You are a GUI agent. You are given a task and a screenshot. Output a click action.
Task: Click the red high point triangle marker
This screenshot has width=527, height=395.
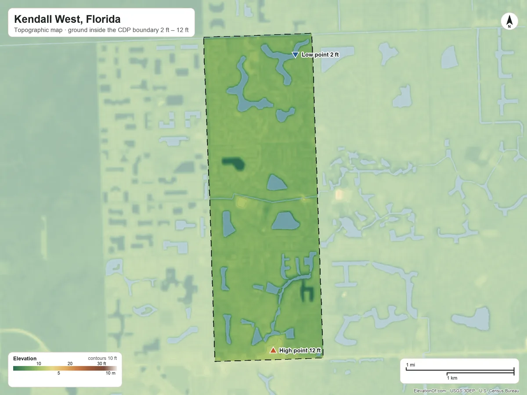pos(273,350)
